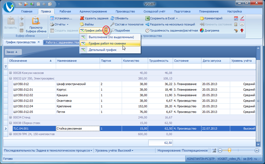The height and width of the screenshot is (164, 265).
Task: Sort by 'Дата запуска' column header
Action: 216,61
